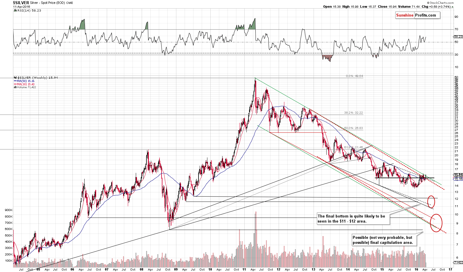The width and height of the screenshot is (463, 272).
Task: Click the 'final bottom ... $11 - $12 area' annotation
Action: [354, 219]
